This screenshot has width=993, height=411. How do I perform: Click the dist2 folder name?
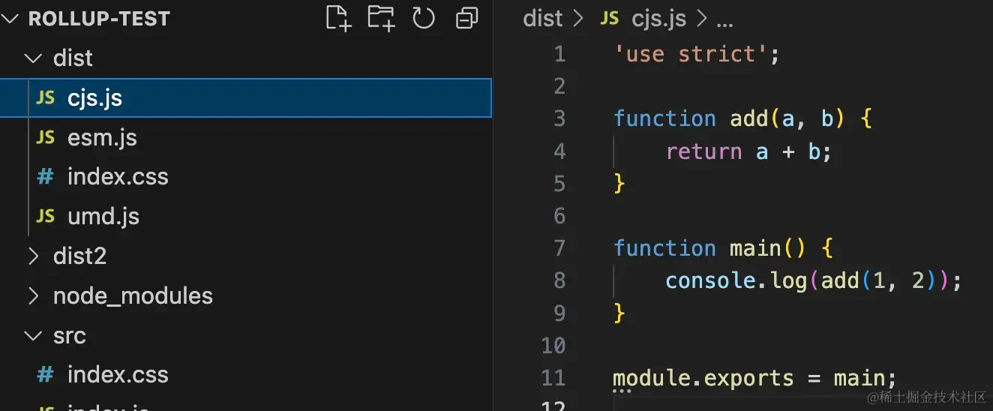[80, 256]
